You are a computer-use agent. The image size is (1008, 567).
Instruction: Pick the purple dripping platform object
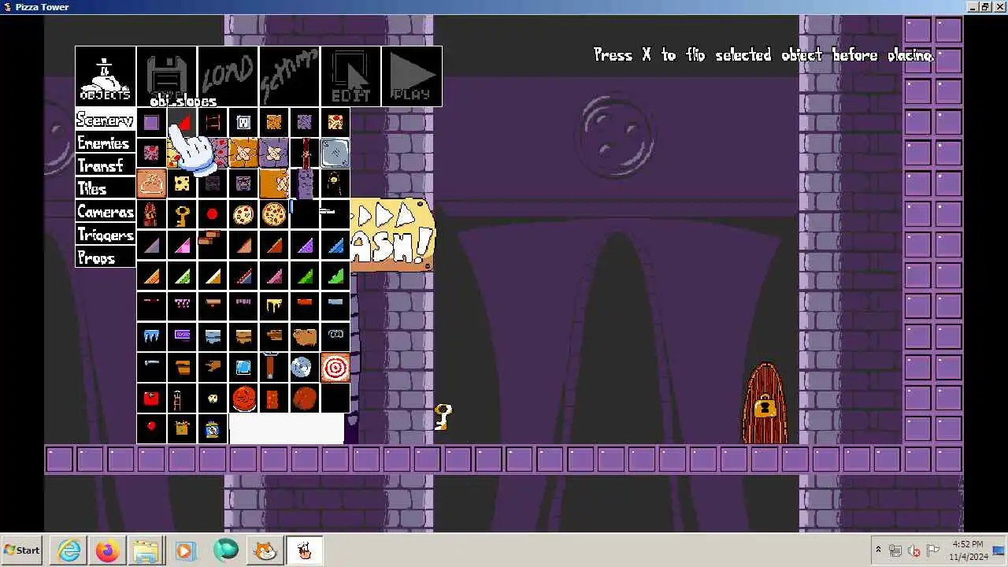(182, 306)
